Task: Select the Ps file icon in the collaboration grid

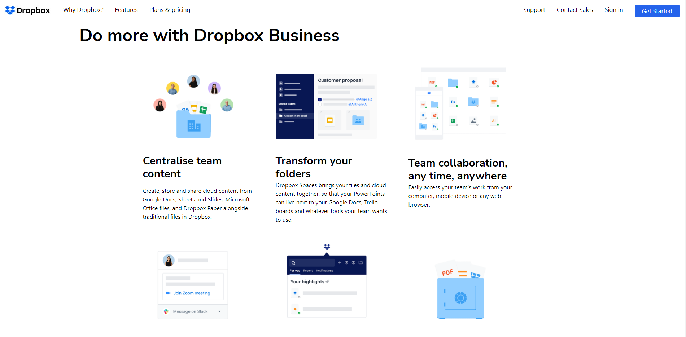Action: [x=453, y=102]
